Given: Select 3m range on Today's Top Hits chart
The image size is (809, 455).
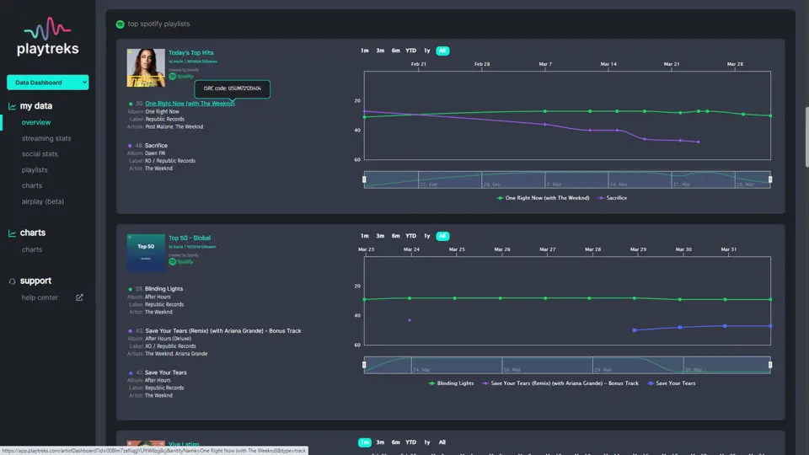Looking at the screenshot, I should click(380, 51).
